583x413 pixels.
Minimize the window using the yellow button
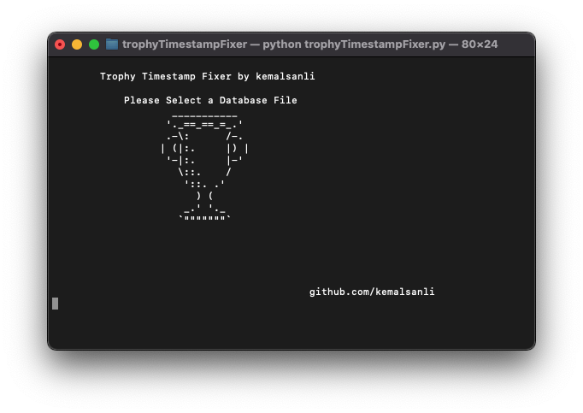tap(77, 44)
